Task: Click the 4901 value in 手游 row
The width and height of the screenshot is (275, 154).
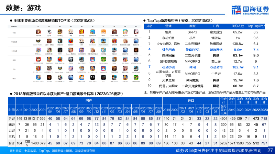Action: pos(223,118)
